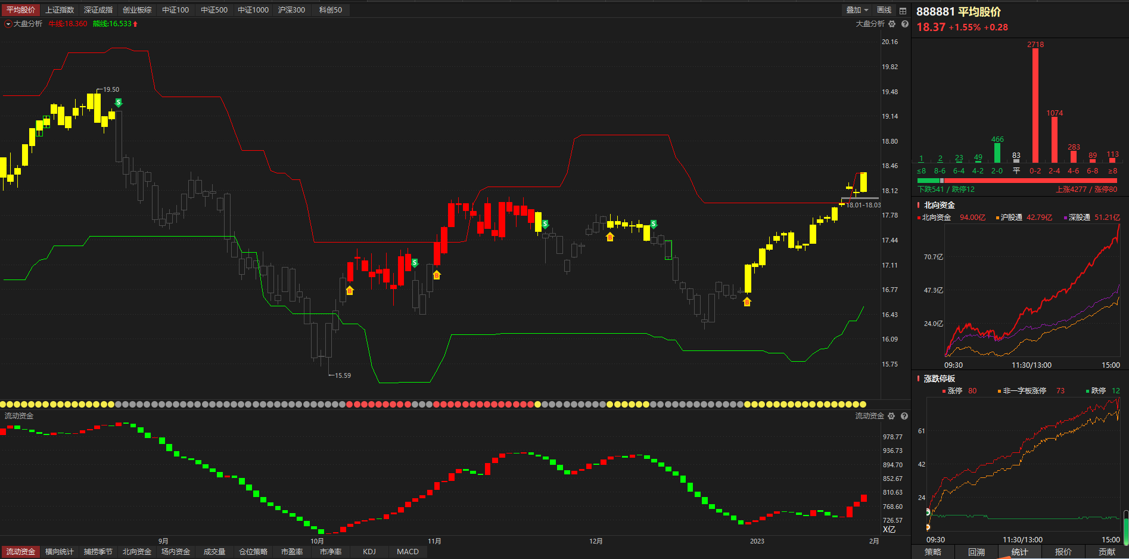Viewport: 1129px width, 559px height.
Task: Select the 捕捞季节 indicator tab
Action: tap(98, 552)
